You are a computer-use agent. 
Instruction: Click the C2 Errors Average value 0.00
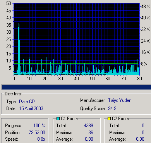140,139
